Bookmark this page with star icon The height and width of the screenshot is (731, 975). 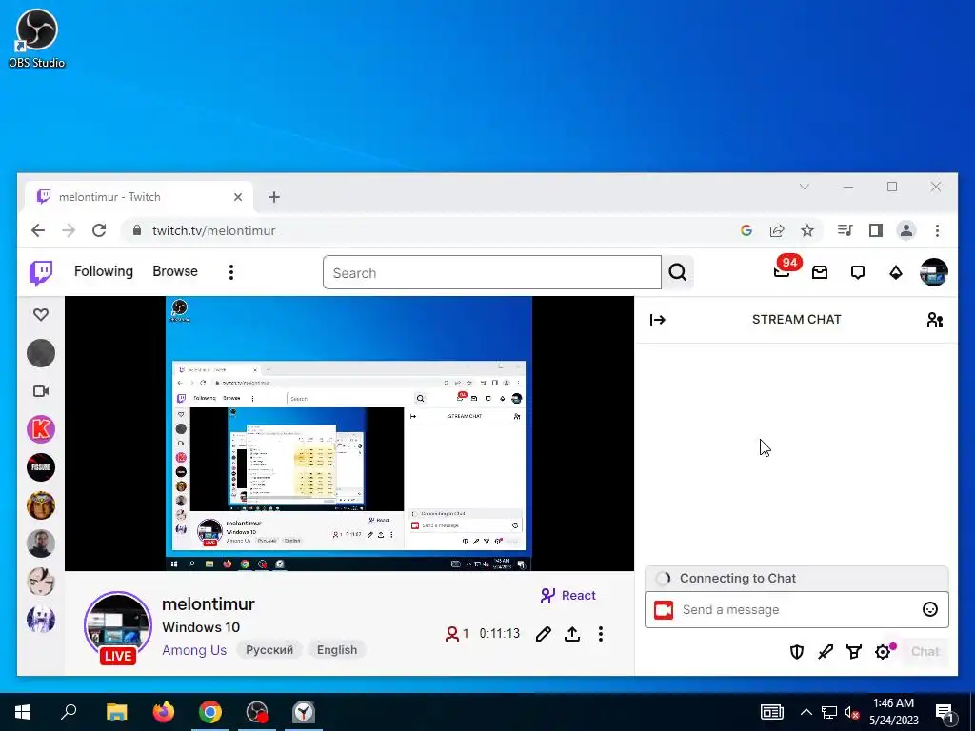(x=807, y=230)
